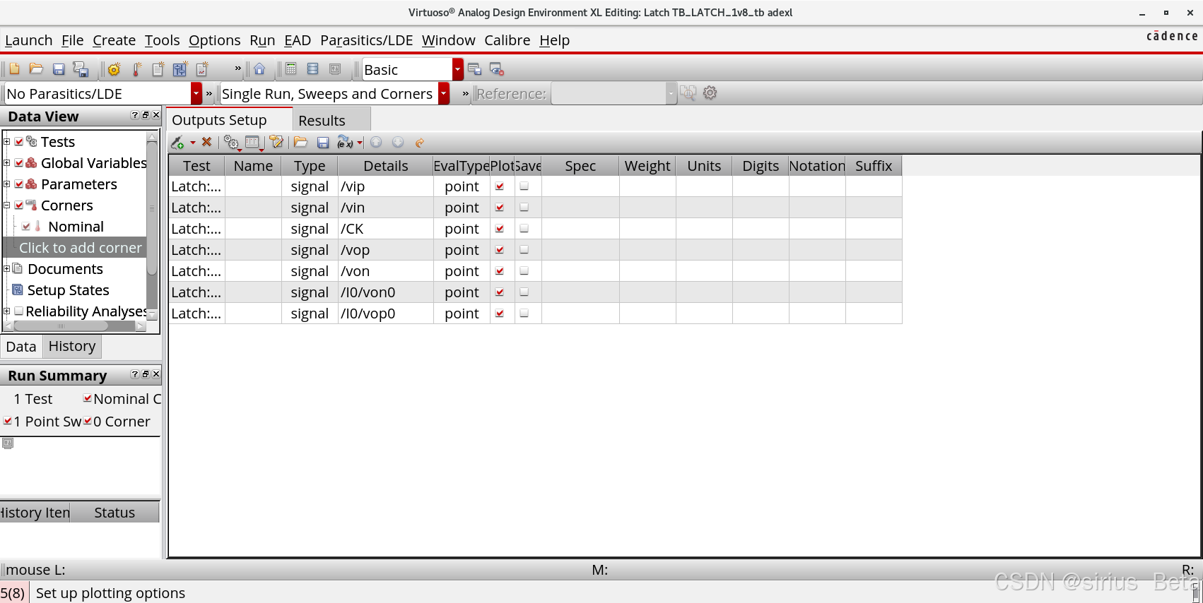
Task: Click the open folder icon in top toolbar
Action: coord(36,69)
